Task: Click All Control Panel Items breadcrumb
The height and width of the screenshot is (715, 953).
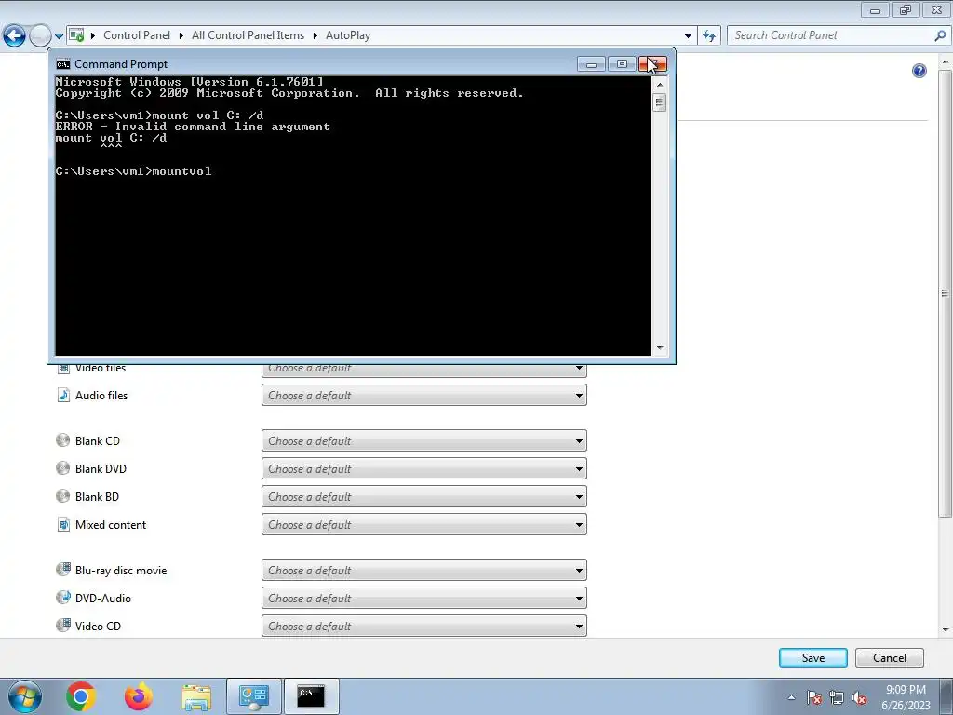Action: [x=248, y=35]
